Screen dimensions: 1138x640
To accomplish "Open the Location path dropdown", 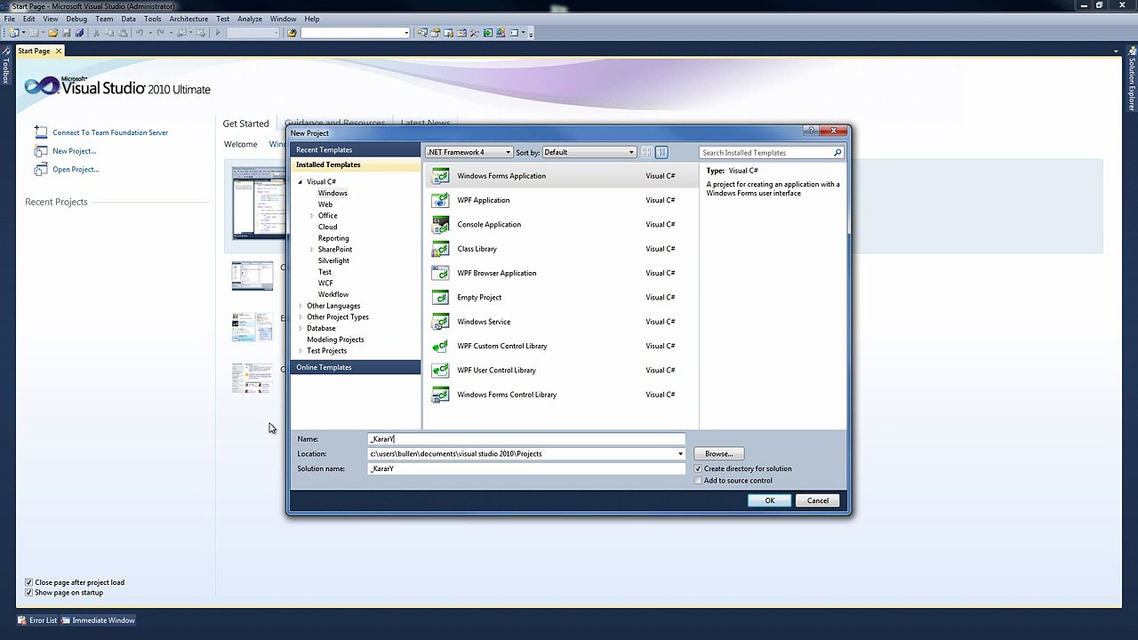I will (x=680, y=454).
